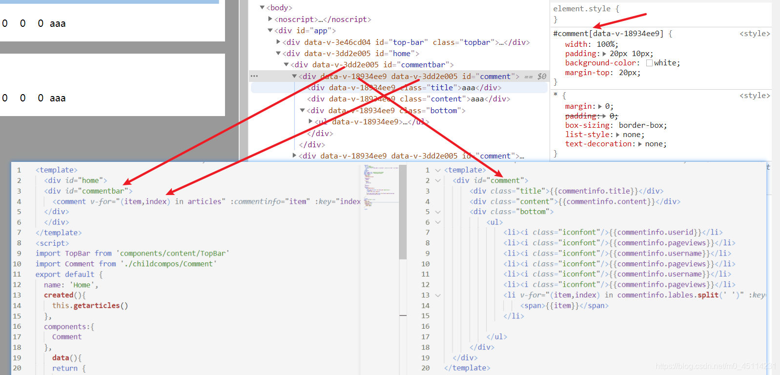This screenshot has height=375, width=780.
Task: Click the components:{ line in left editor
Action: pyautogui.click(x=69, y=327)
